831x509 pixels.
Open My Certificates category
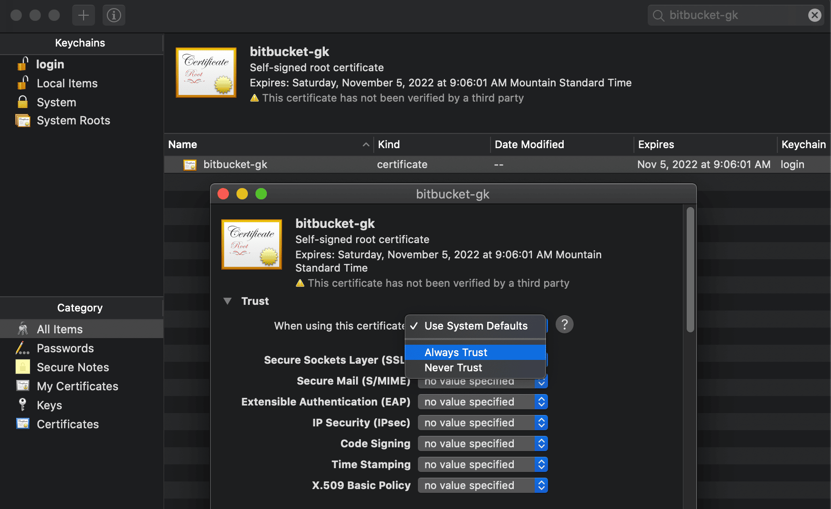click(x=77, y=386)
